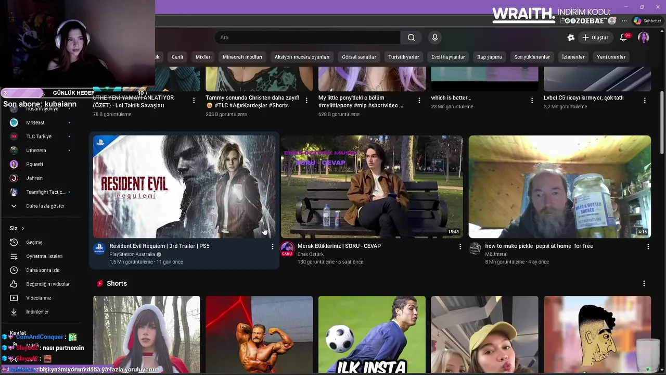666x375 pixels.
Task: Open the History (Geçmiş) page
Action: 34,242
